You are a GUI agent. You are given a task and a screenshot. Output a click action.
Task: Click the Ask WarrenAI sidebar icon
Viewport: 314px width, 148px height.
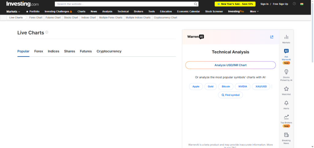coord(286,51)
